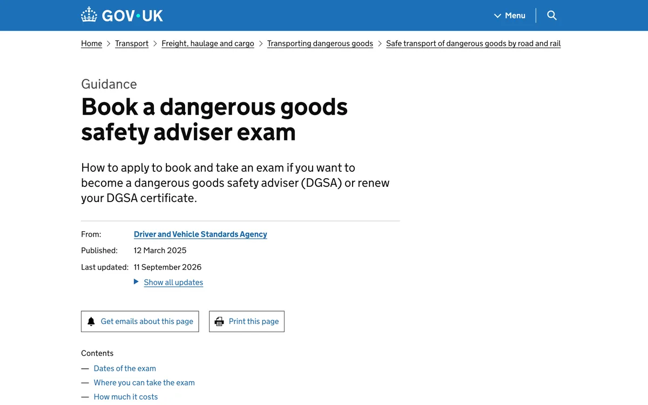Click the bell icon for email alerts
Screen dimensions: 648x405
(x=91, y=321)
